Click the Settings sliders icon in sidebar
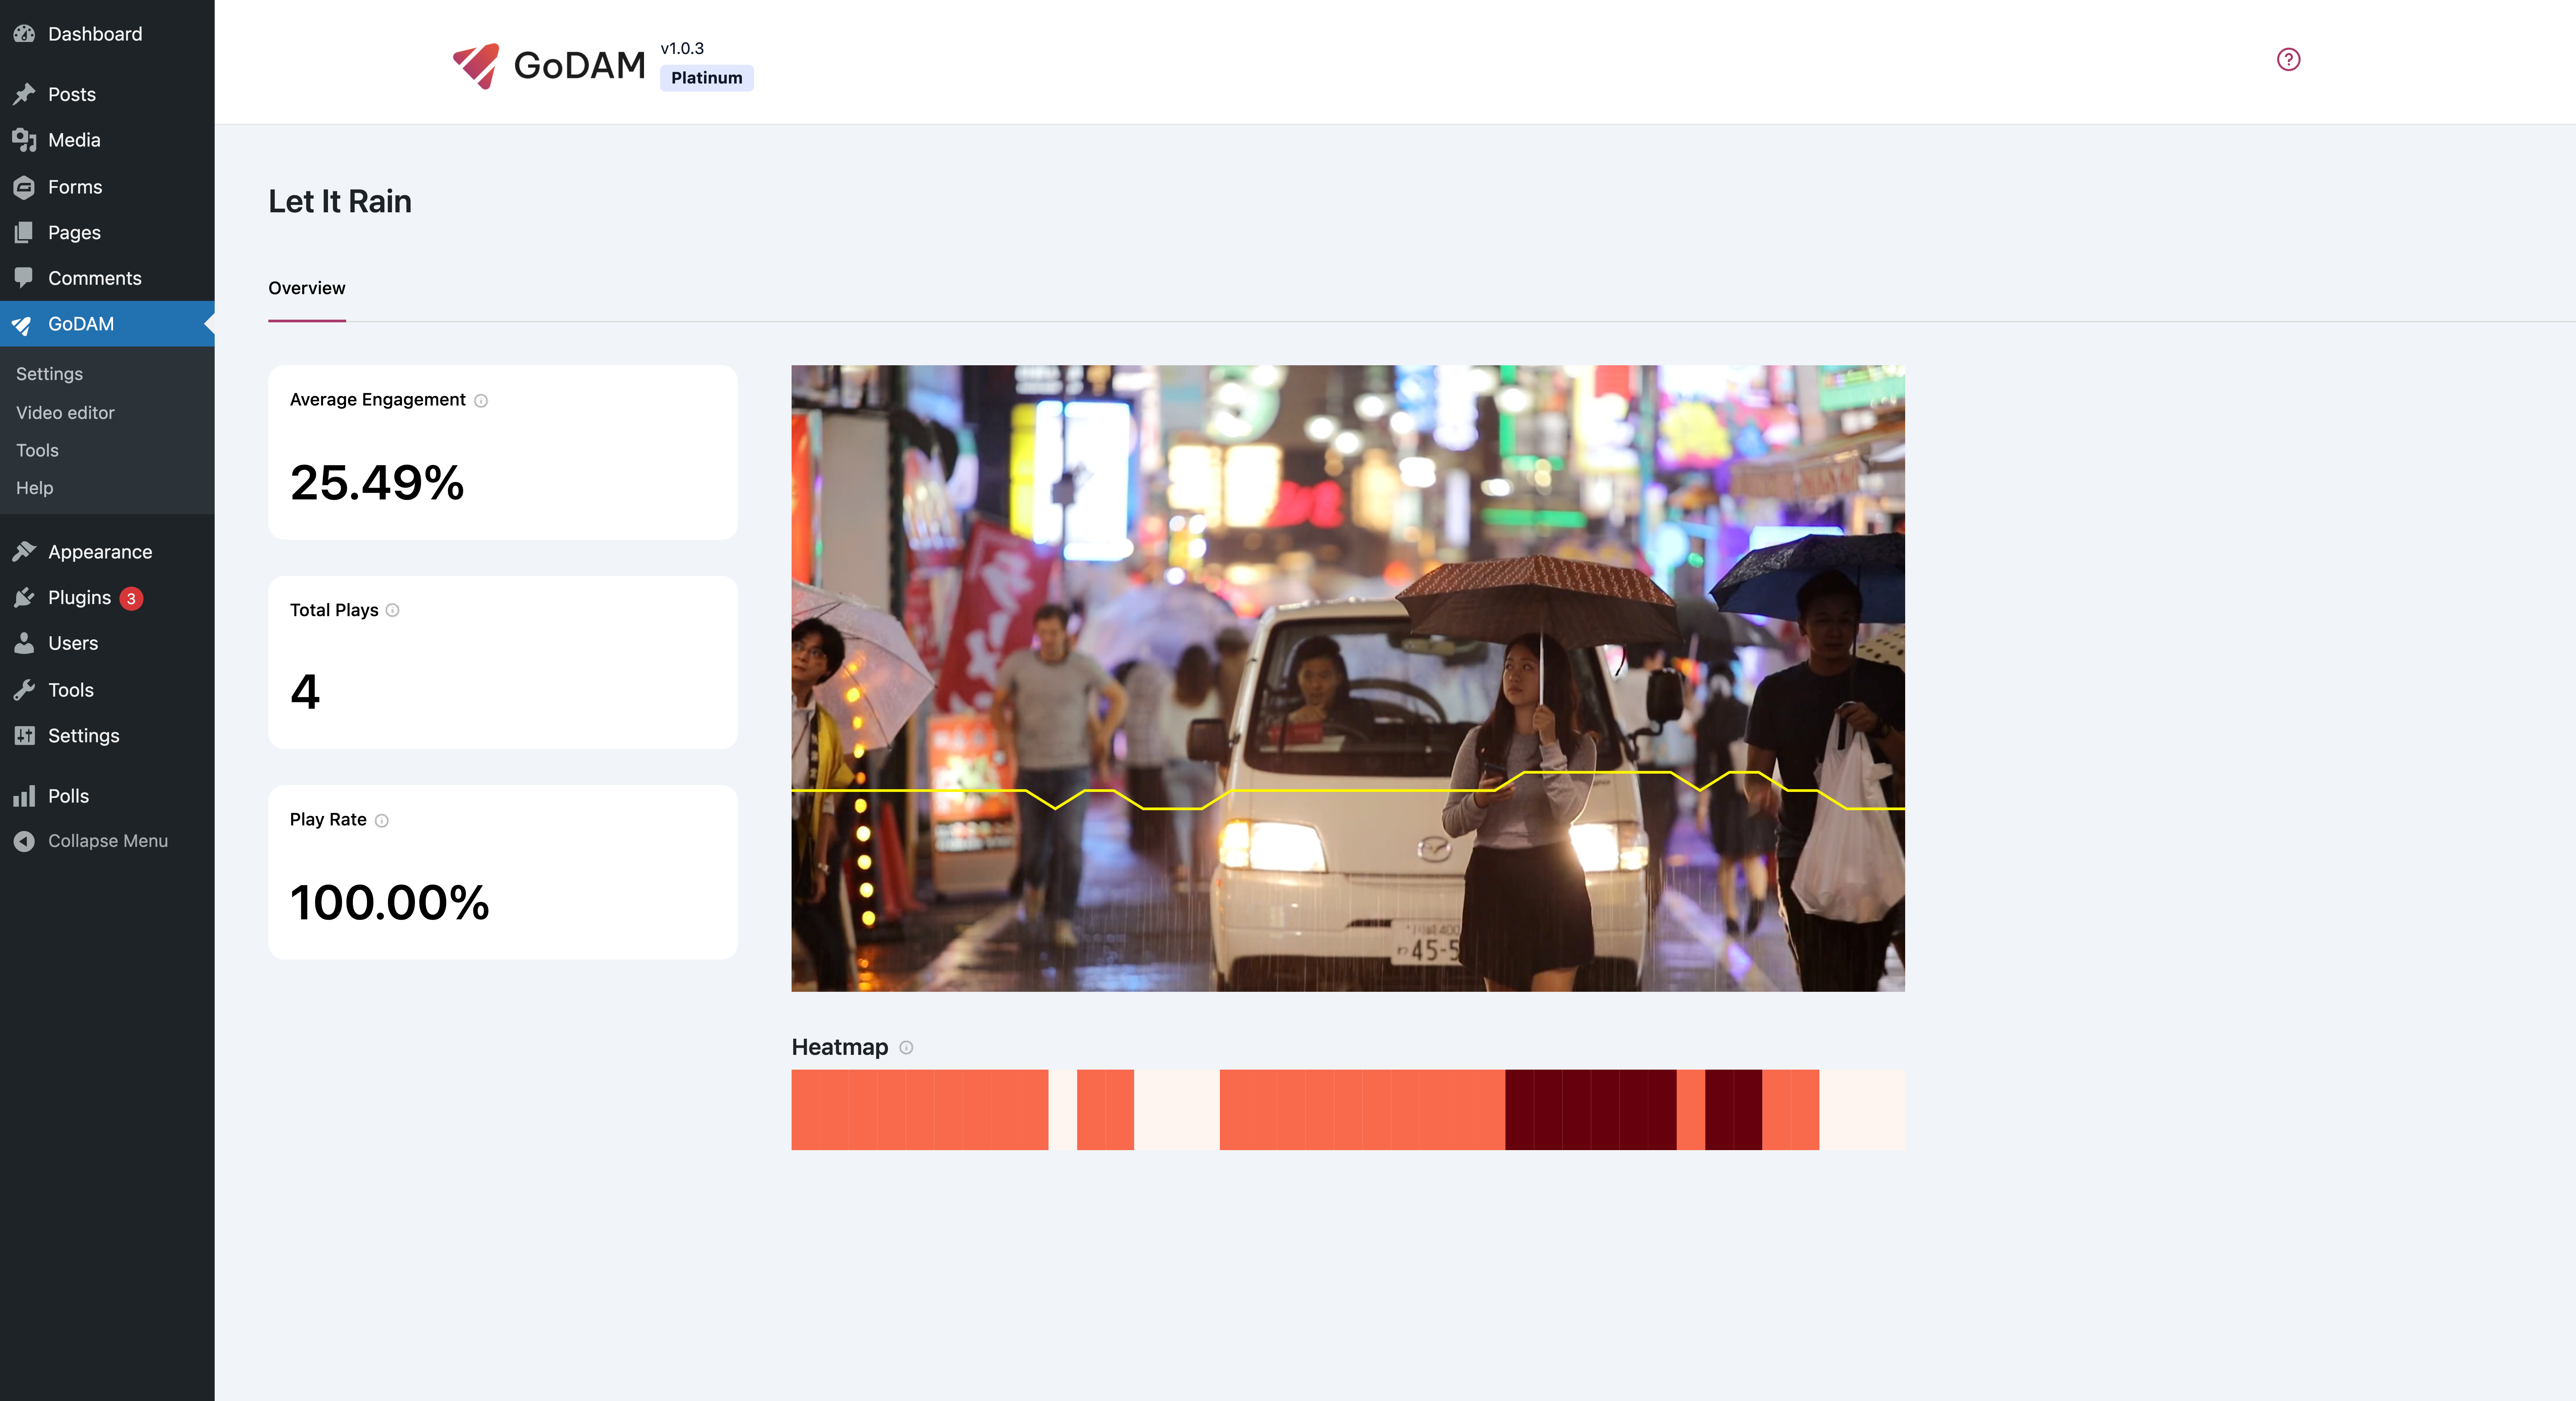 tap(24, 736)
